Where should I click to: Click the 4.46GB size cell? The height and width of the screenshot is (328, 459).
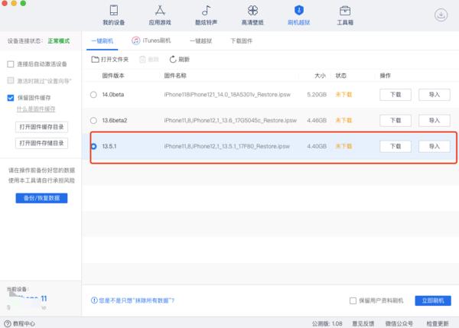click(x=317, y=120)
